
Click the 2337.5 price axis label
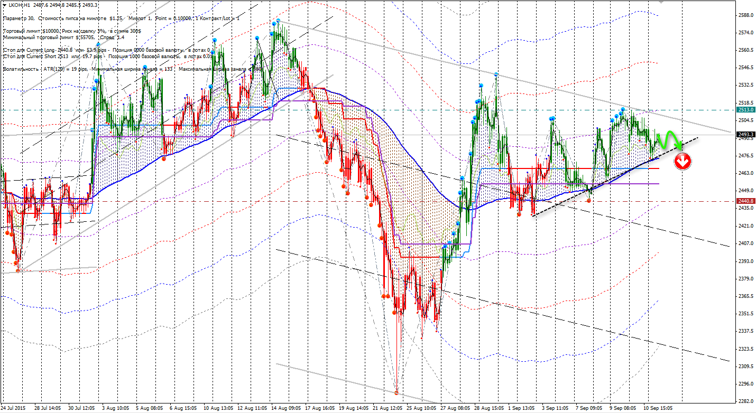coord(745,331)
